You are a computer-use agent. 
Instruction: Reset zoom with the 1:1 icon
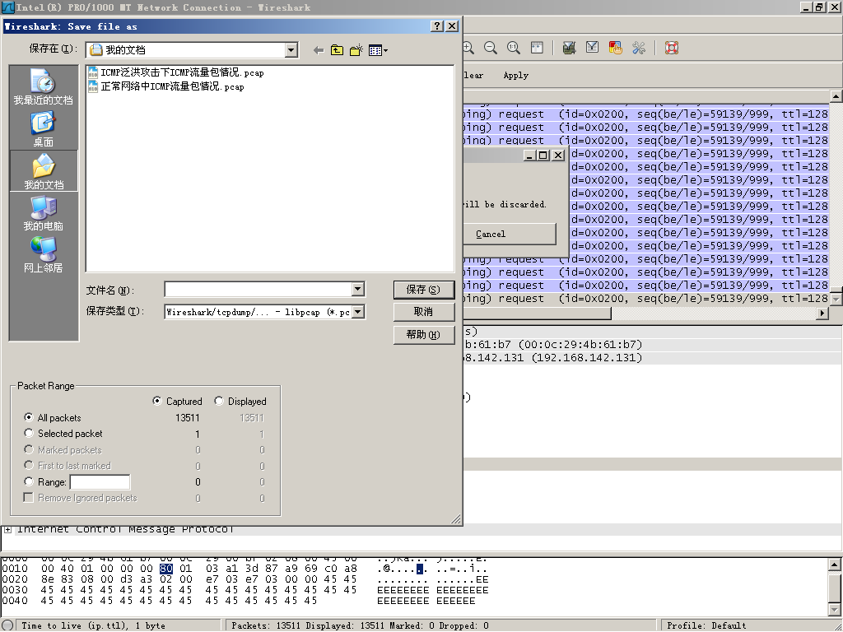514,48
